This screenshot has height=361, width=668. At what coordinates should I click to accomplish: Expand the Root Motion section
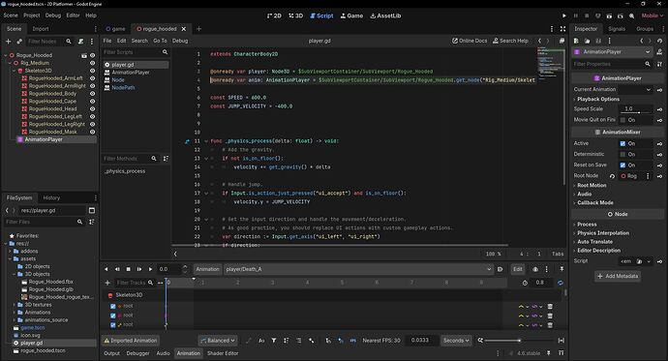point(592,186)
